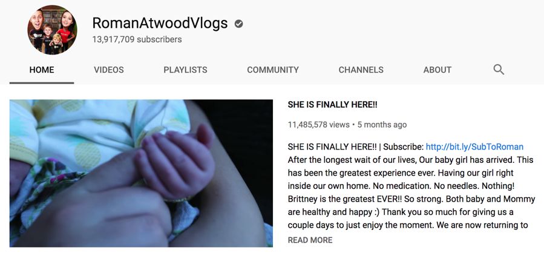
Task: Open the bit.ly/SubToRoman link
Action: tap(474, 147)
